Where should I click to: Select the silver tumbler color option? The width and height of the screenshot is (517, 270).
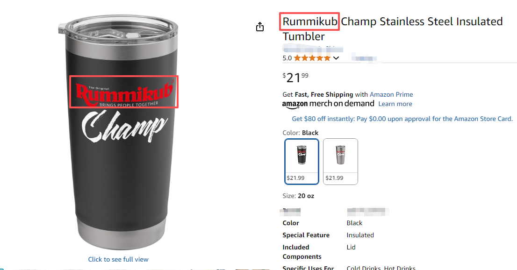[x=340, y=161]
